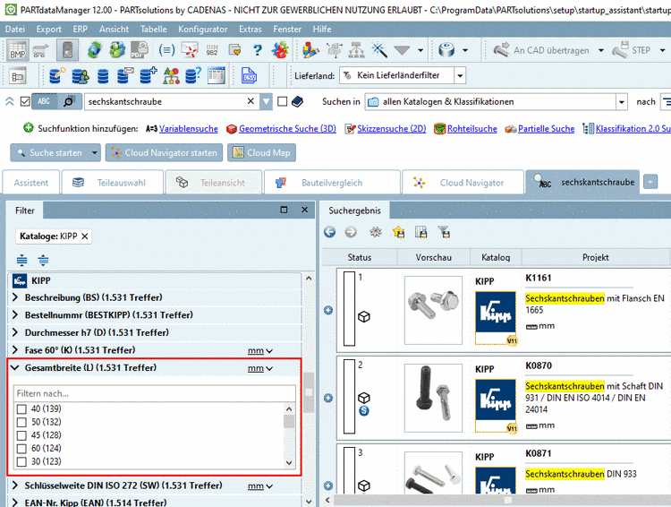Open the Suchen in catalogs dropdown

622,102
